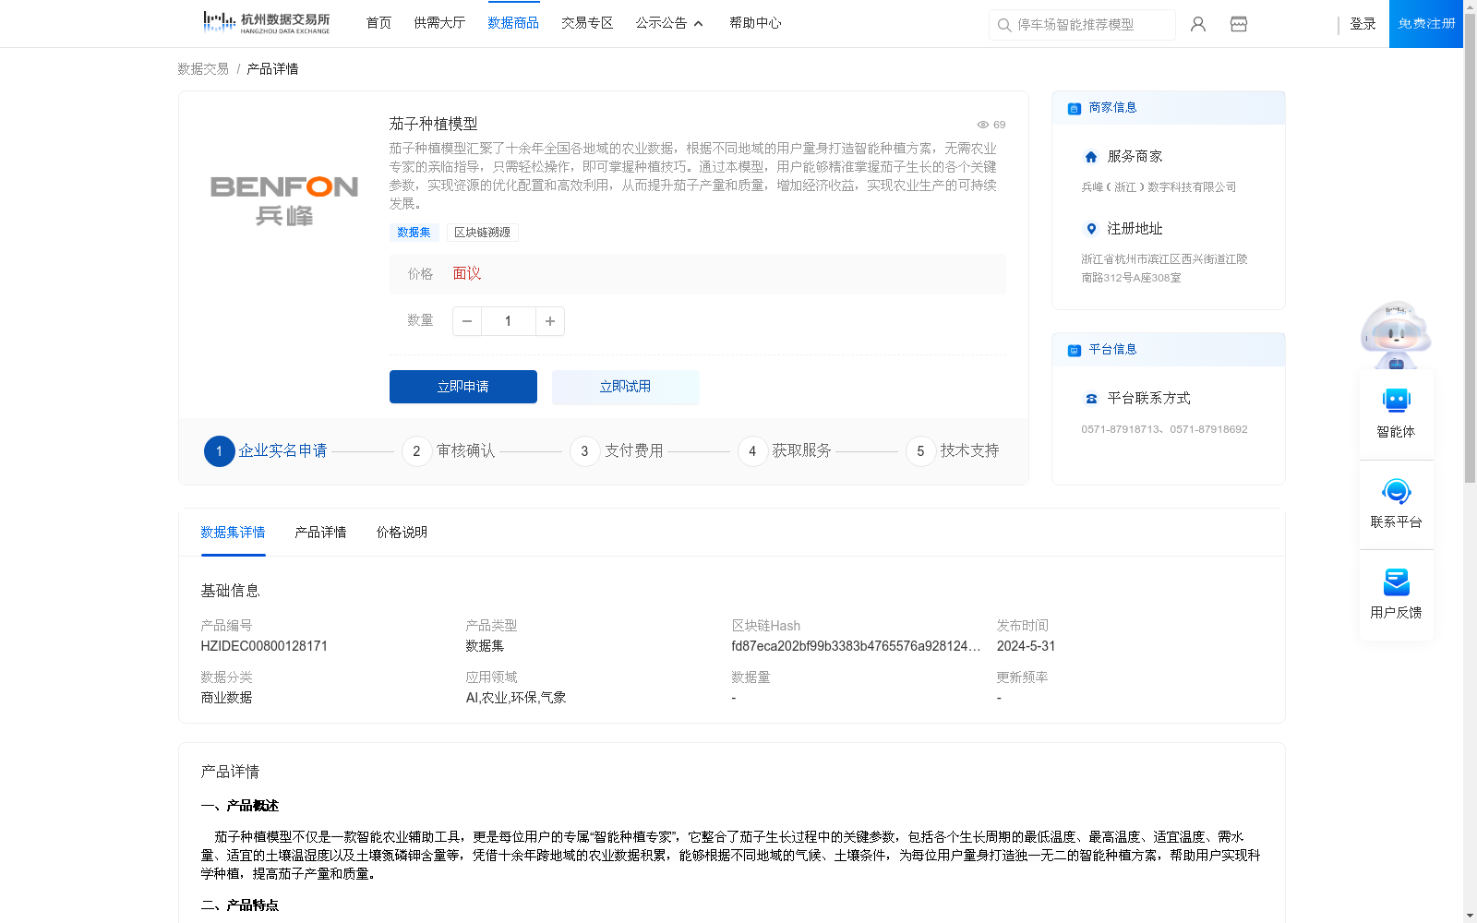This screenshot has height=923, width=1477.
Task: Click the 二、产品特点 heading
Action: click(x=240, y=905)
